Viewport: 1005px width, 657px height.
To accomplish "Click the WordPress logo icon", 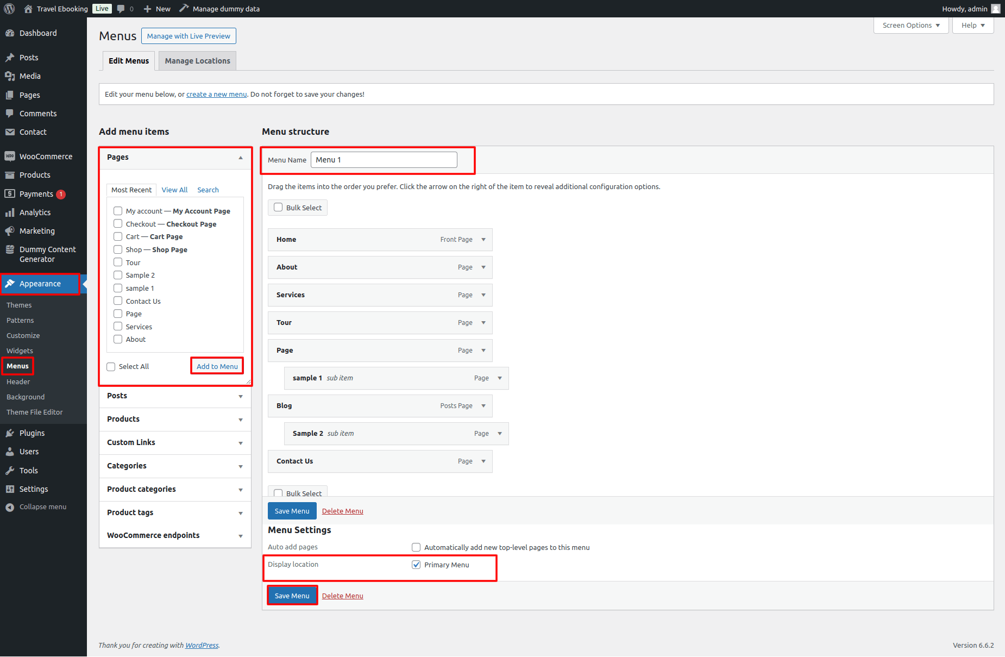I will tap(9, 9).
